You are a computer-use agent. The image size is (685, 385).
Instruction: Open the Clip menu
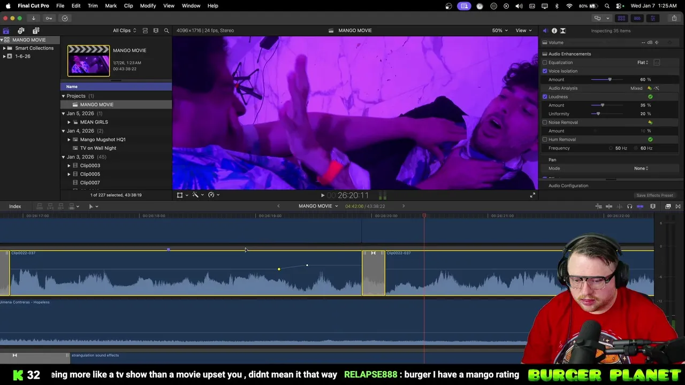pos(128,6)
